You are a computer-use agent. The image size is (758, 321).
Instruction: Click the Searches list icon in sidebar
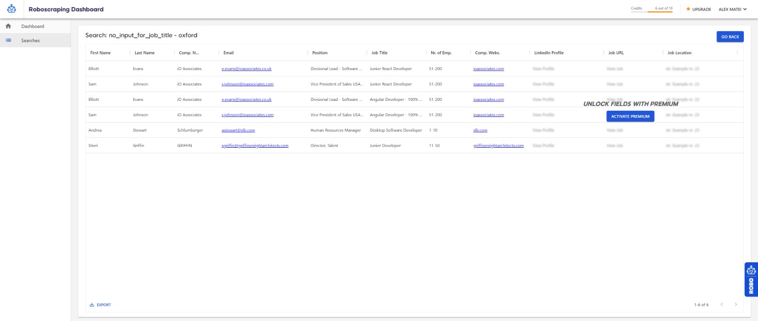pyautogui.click(x=8, y=41)
